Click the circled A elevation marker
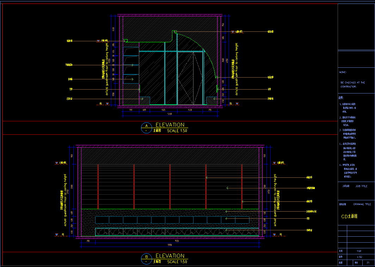 click(146, 127)
